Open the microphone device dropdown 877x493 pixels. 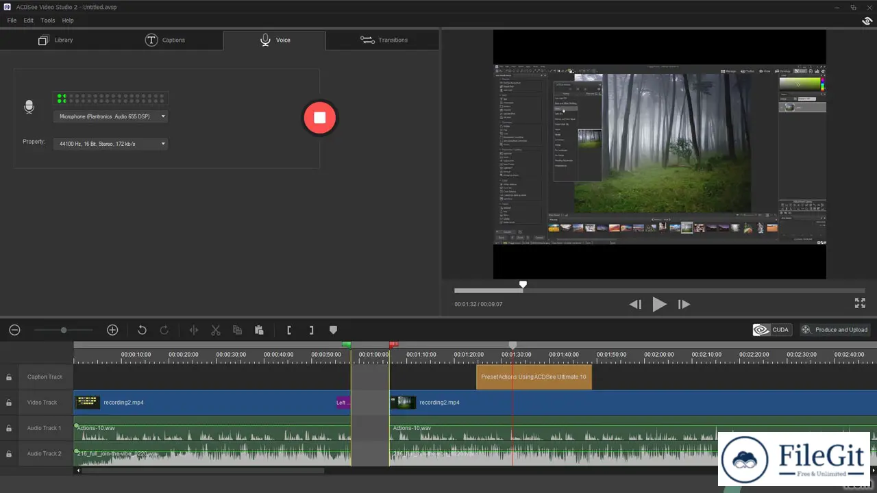[x=111, y=116]
